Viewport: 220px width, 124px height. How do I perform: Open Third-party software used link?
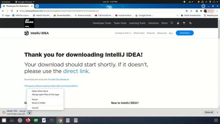(x=51, y=86)
